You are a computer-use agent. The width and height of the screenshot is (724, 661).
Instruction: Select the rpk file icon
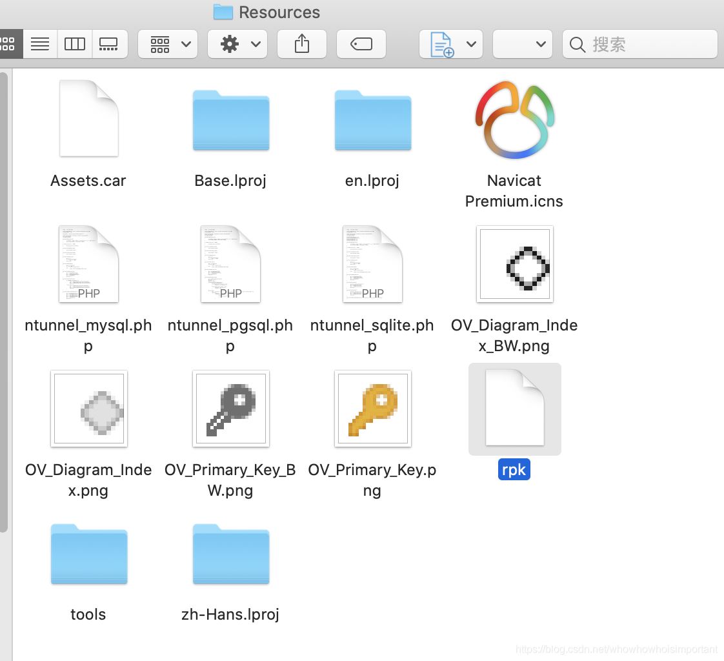pos(514,409)
